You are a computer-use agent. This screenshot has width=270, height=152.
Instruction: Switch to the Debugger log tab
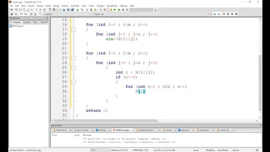(185, 130)
